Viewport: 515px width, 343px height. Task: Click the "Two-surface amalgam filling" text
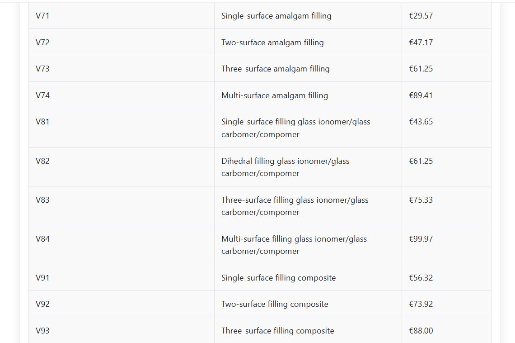tap(272, 43)
